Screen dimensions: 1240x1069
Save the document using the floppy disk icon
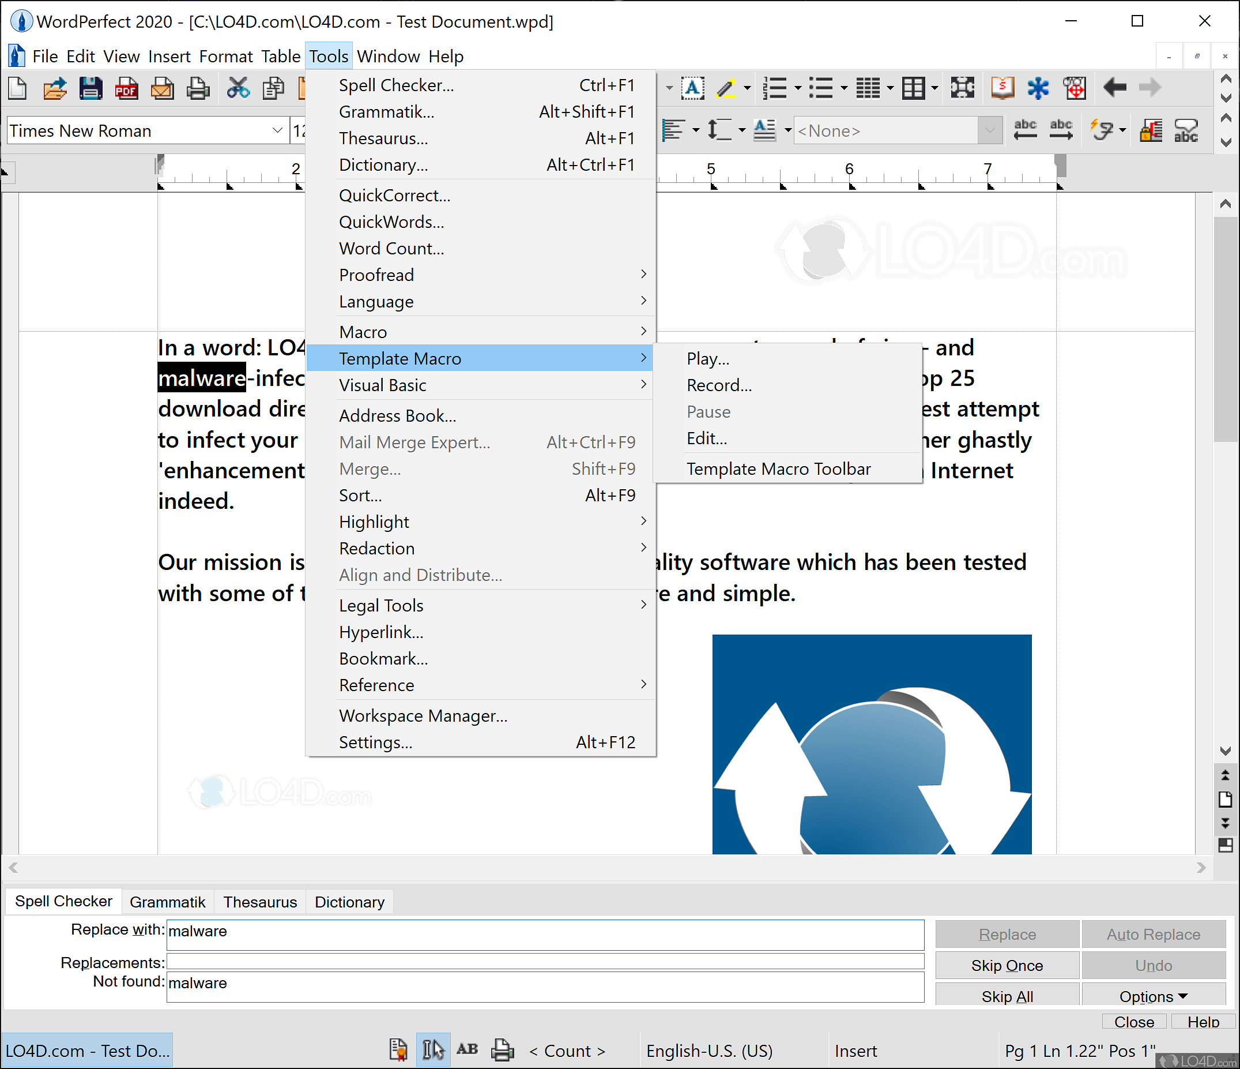(91, 88)
